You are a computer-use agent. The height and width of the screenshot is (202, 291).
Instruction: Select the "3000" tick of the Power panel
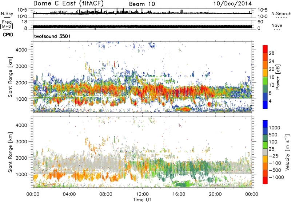point(21,66)
